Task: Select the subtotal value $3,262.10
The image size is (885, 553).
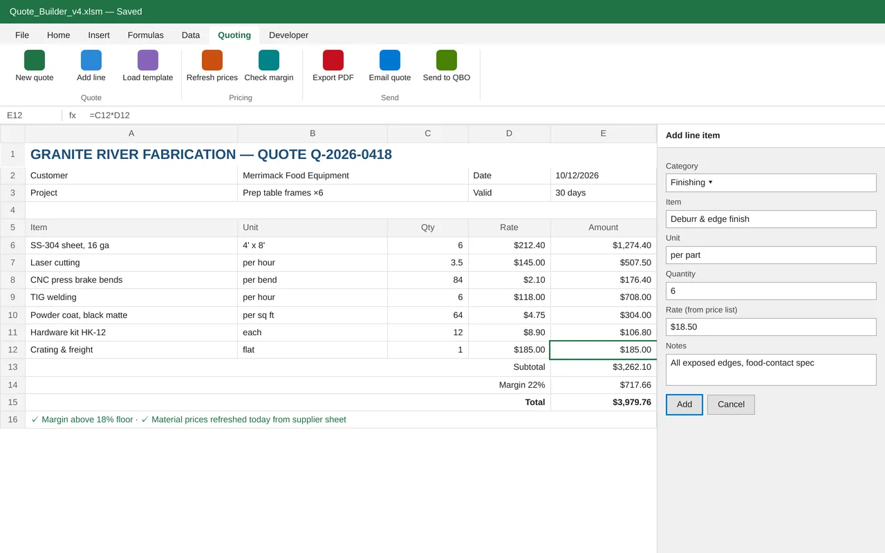Action: tap(604, 367)
